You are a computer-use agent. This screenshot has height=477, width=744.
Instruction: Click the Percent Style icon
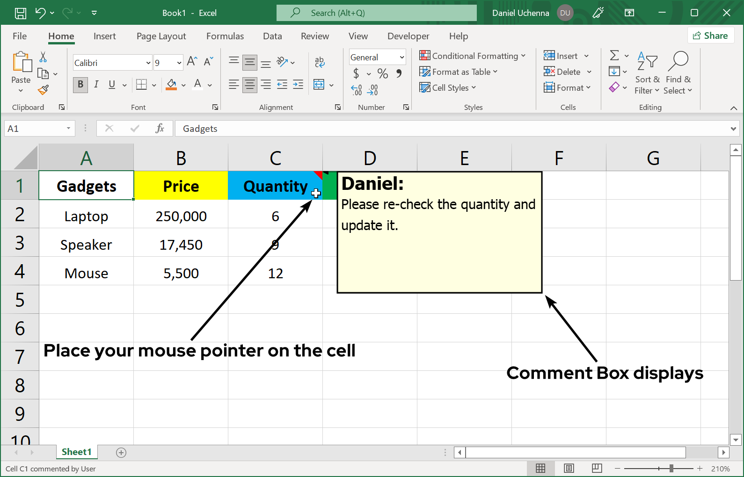(382, 73)
